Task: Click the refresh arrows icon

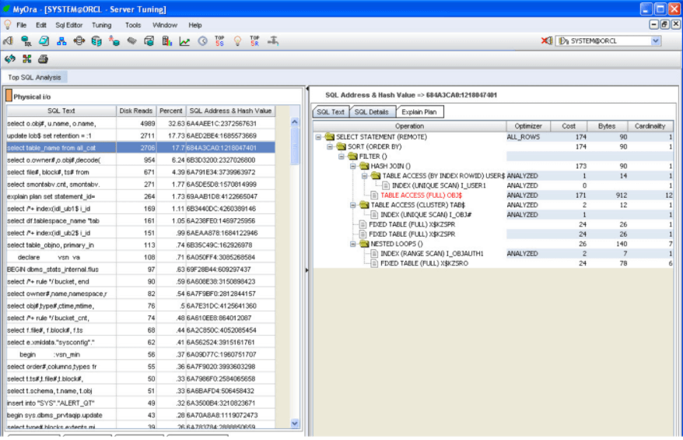Action: pos(10,59)
